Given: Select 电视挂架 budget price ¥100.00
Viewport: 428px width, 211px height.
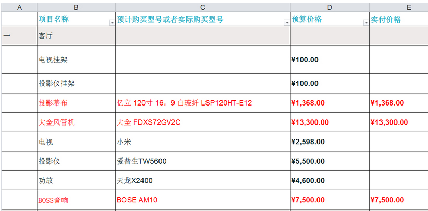Looking at the screenshot, I should [x=330, y=59].
